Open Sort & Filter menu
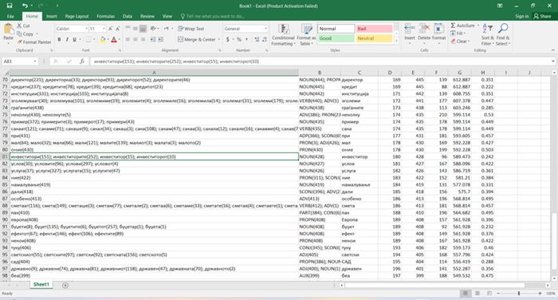 tap(488, 34)
